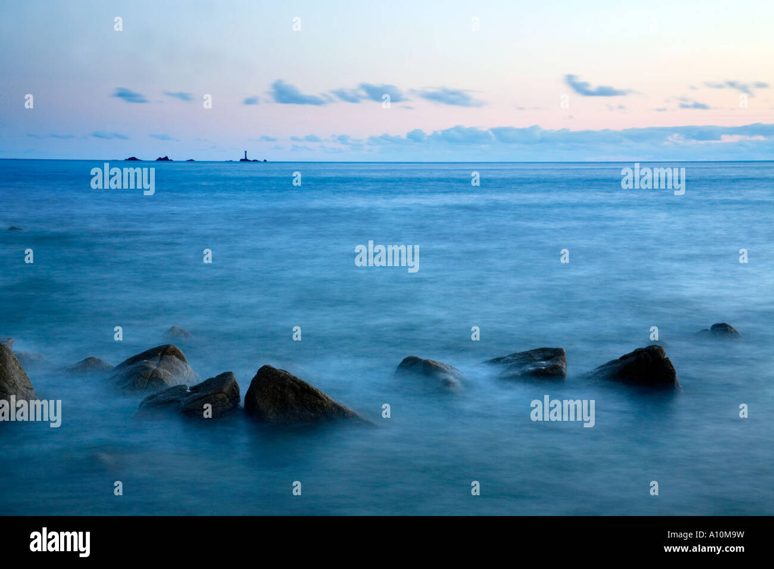
Task: Click the image ID text A10M9W
Action: click(x=723, y=535)
